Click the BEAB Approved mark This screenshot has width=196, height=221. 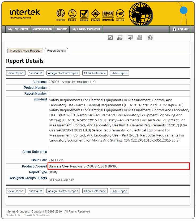point(108,15)
